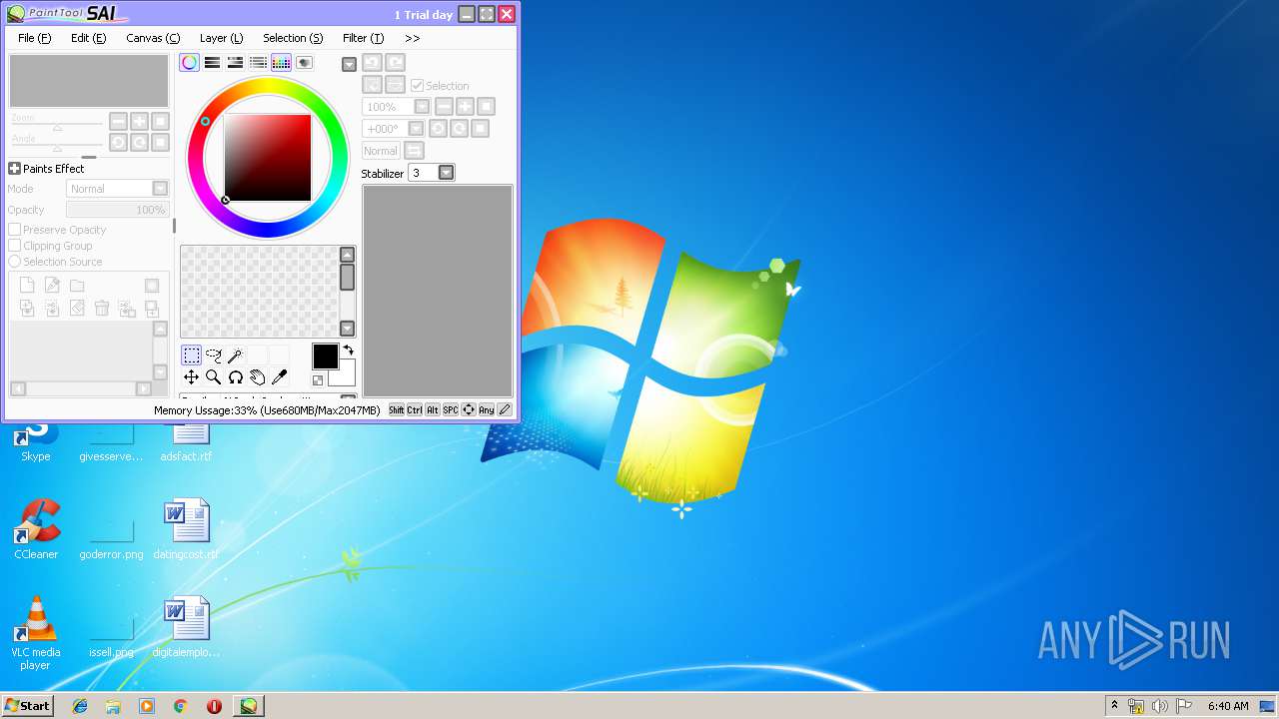Click the Stabilizer value field
Screen dimensions: 1279x719
tap(424, 173)
